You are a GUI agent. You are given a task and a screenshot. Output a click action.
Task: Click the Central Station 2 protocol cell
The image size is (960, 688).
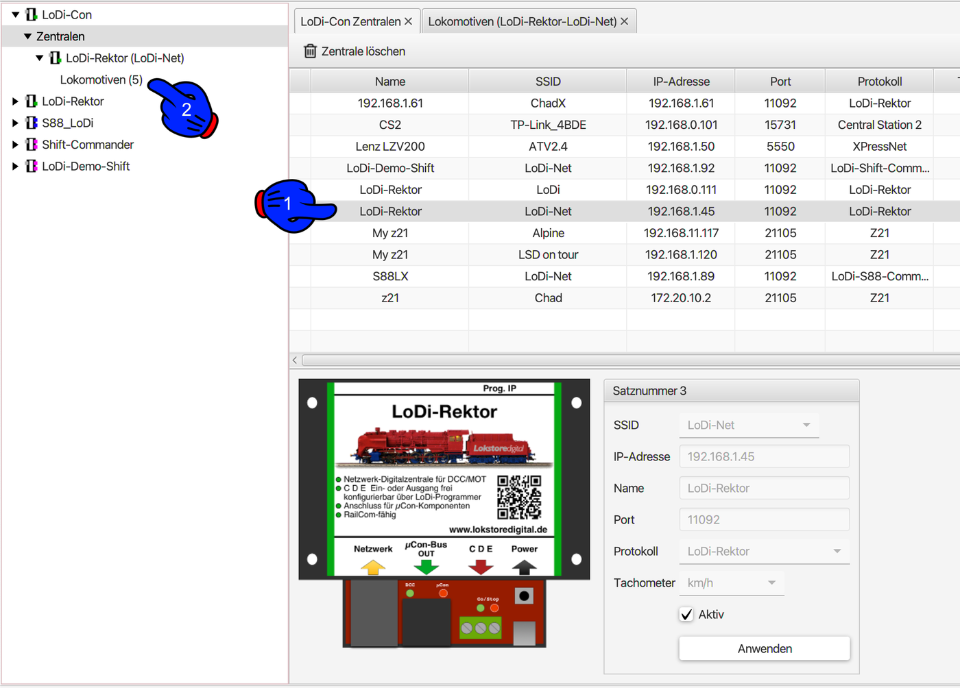tap(880, 125)
